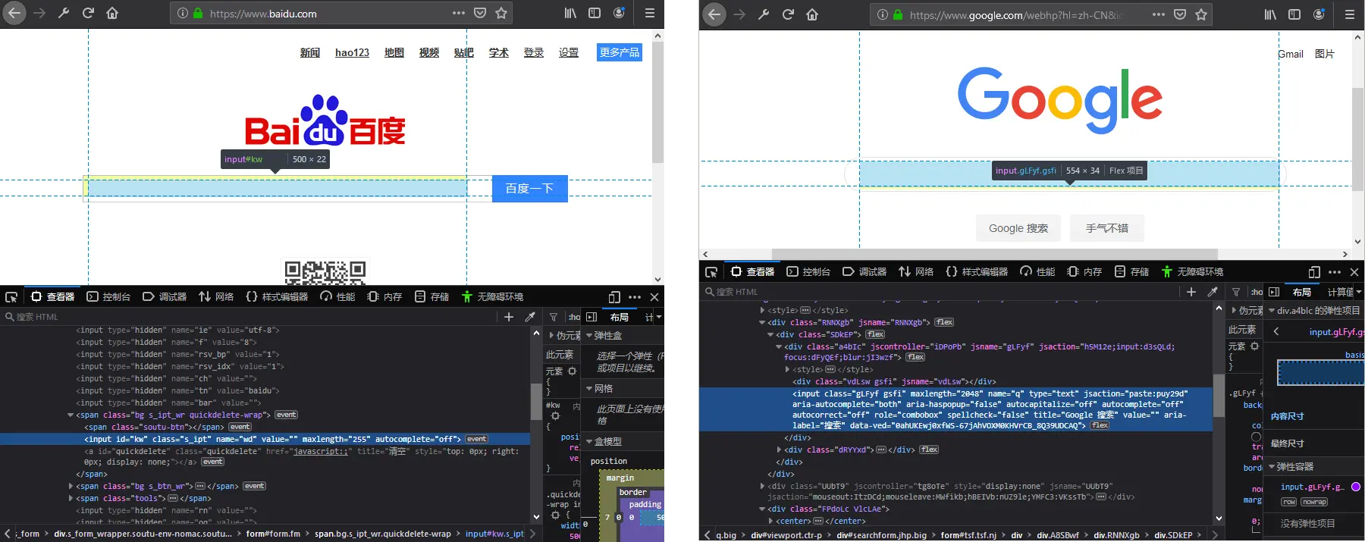This screenshot has width=1365, height=542.
Task: Click add node plus icon in Google devtools
Action: point(1191,292)
